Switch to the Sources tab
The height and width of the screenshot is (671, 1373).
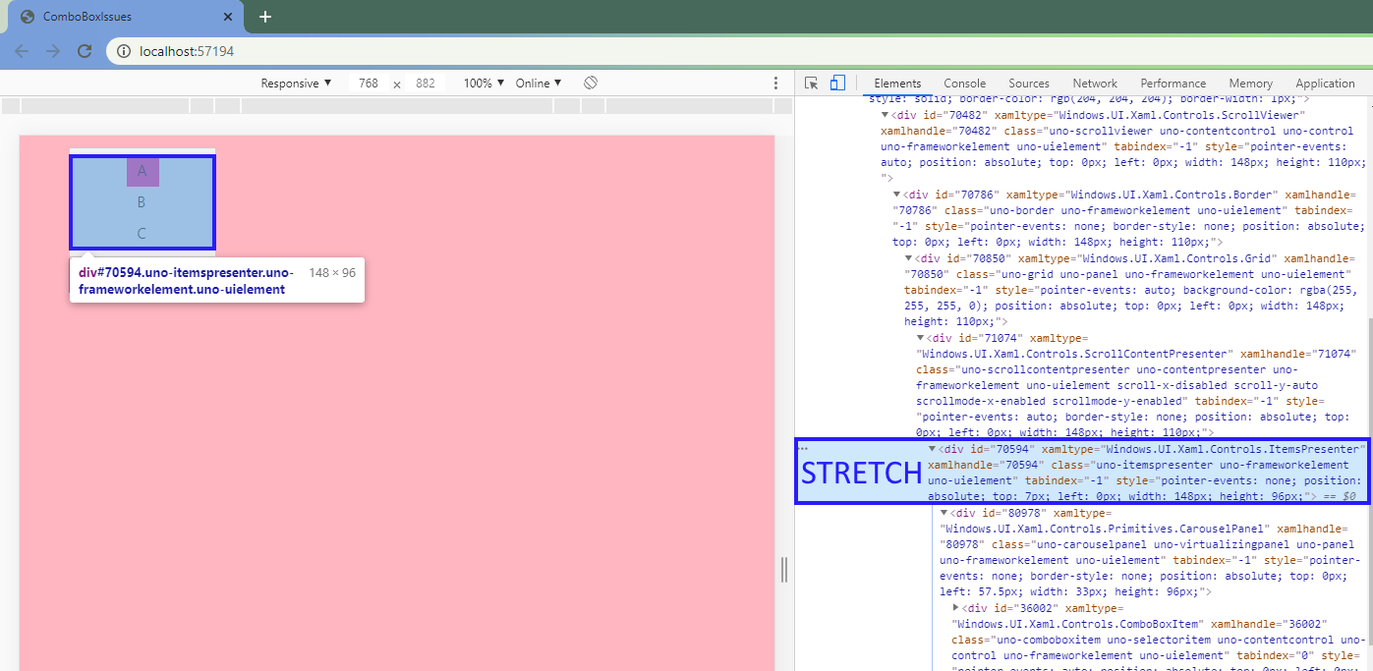pos(1029,84)
